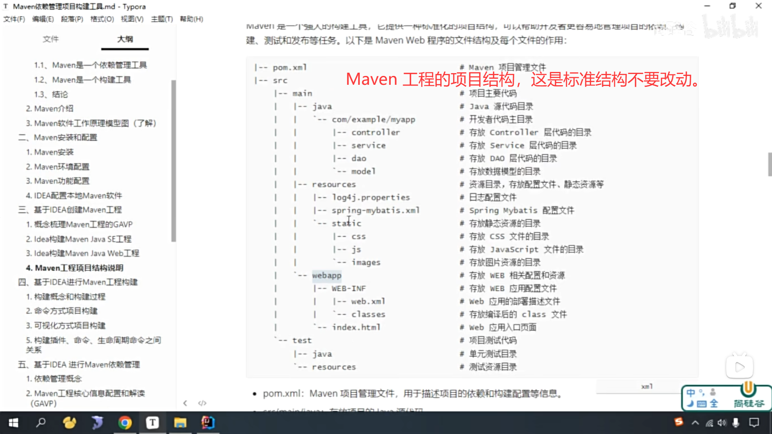Viewport: 772px width, 434px height.
Task: Open Chrome from the taskbar
Action: point(125,423)
